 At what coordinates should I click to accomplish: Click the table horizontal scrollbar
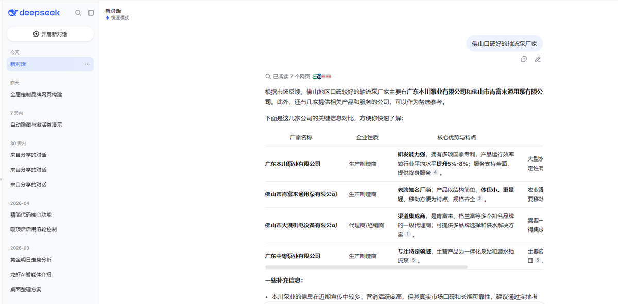pyautogui.click(x=366, y=267)
